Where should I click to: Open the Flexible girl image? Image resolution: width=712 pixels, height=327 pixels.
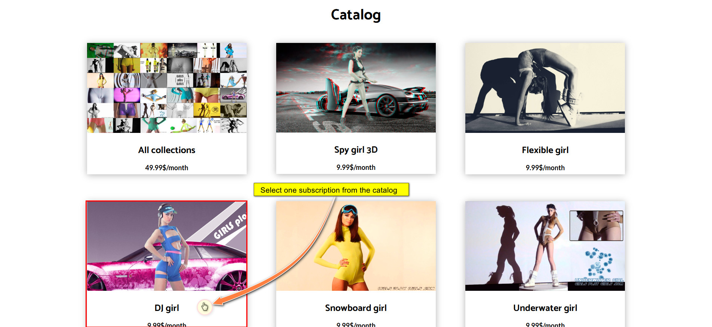pos(545,88)
